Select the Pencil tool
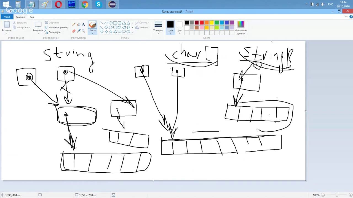 [74, 24]
